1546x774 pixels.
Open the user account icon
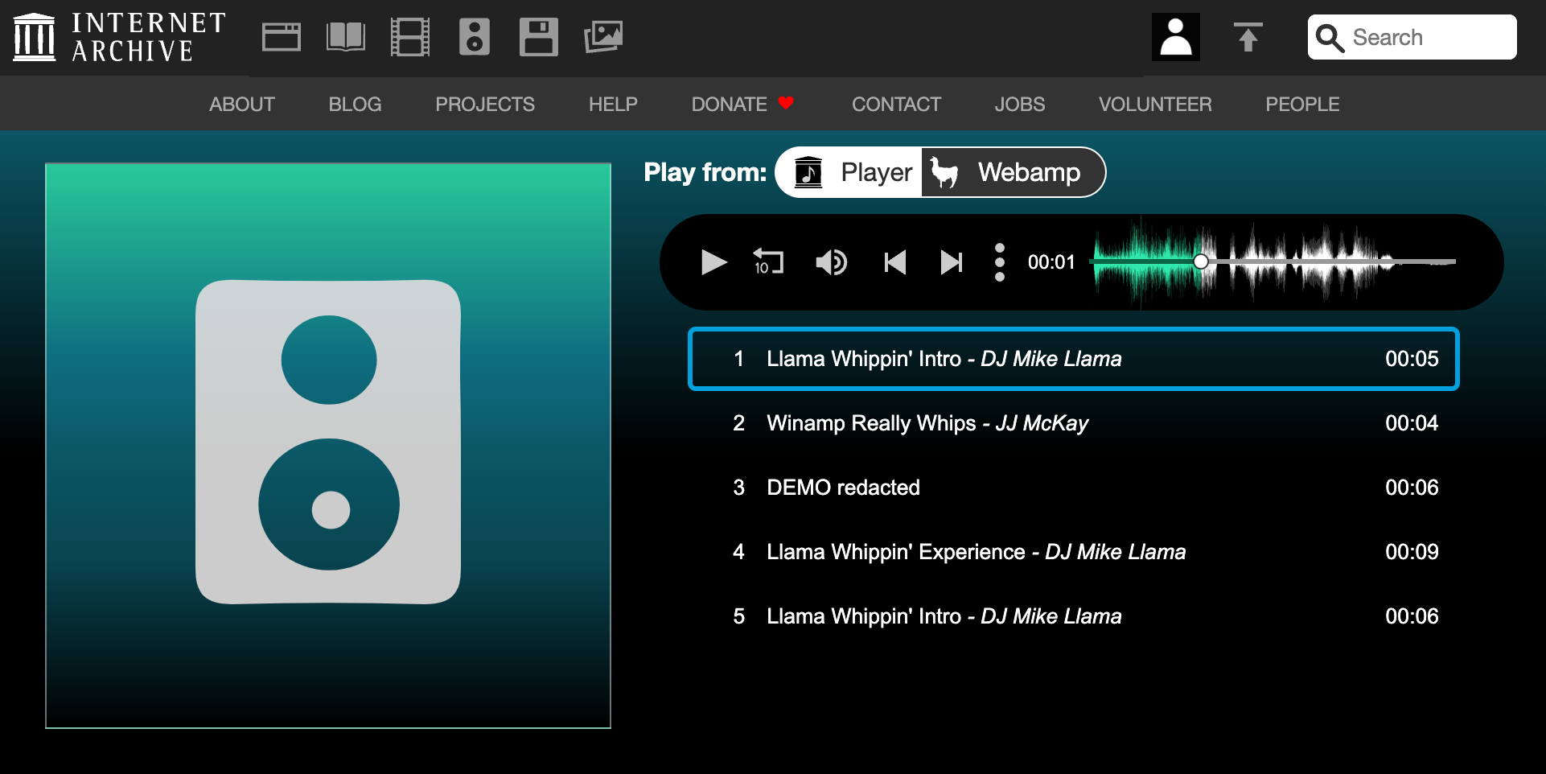pos(1176,37)
